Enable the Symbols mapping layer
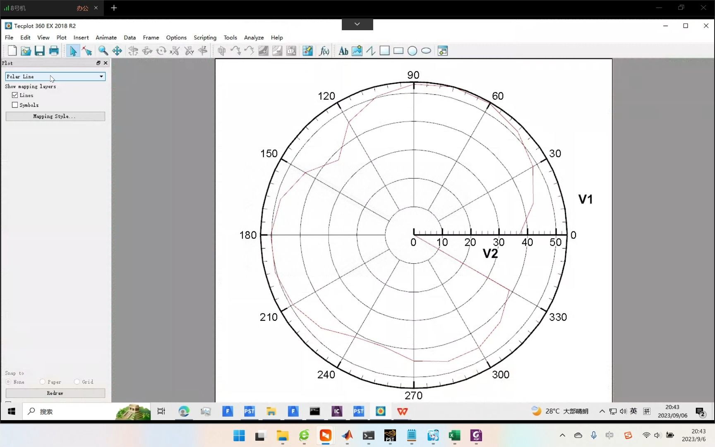The width and height of the screenshot is (715, 447). [x=15, y=105]
